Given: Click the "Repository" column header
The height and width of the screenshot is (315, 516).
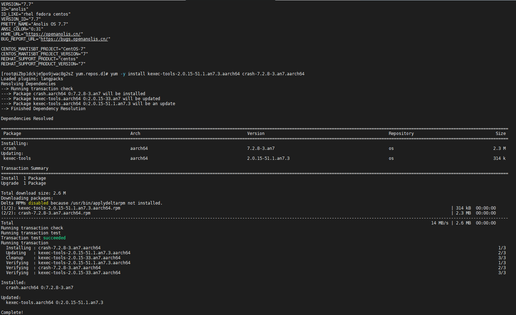Looking at the screenshot, I should [401, 134].
